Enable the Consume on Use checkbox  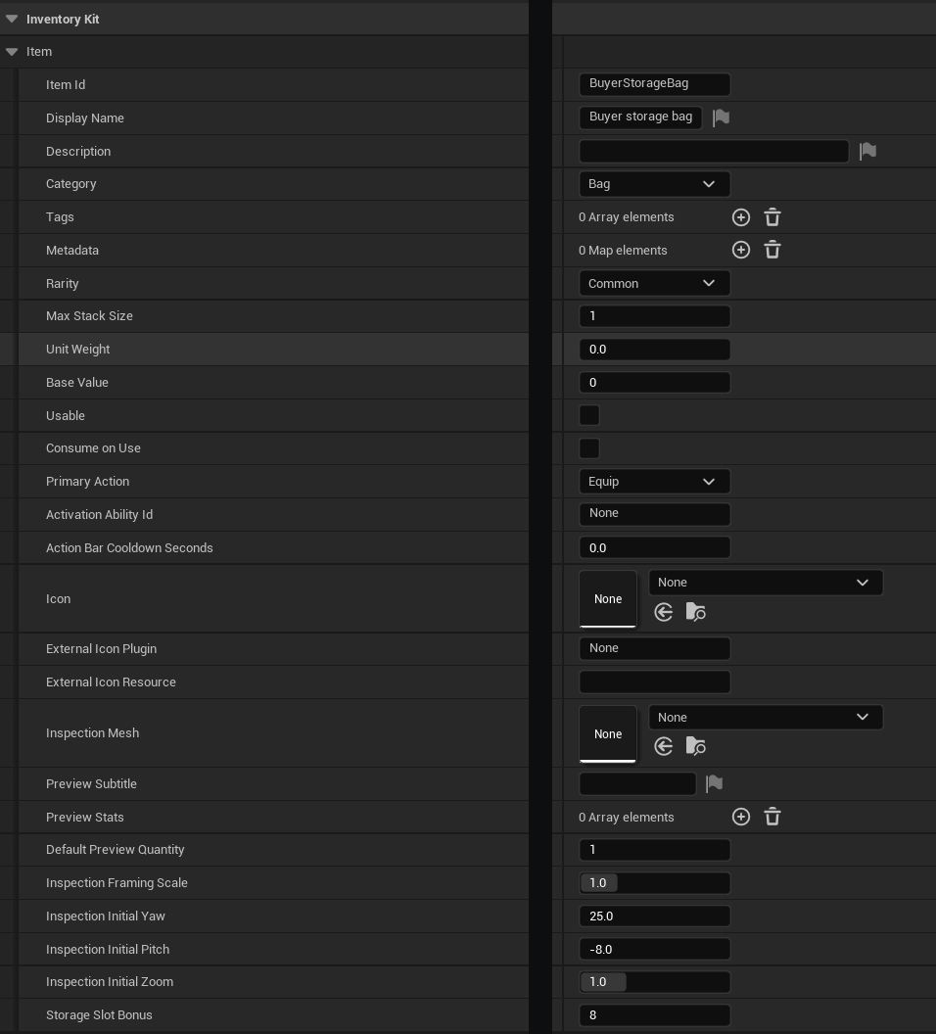(x=589, y=448)
